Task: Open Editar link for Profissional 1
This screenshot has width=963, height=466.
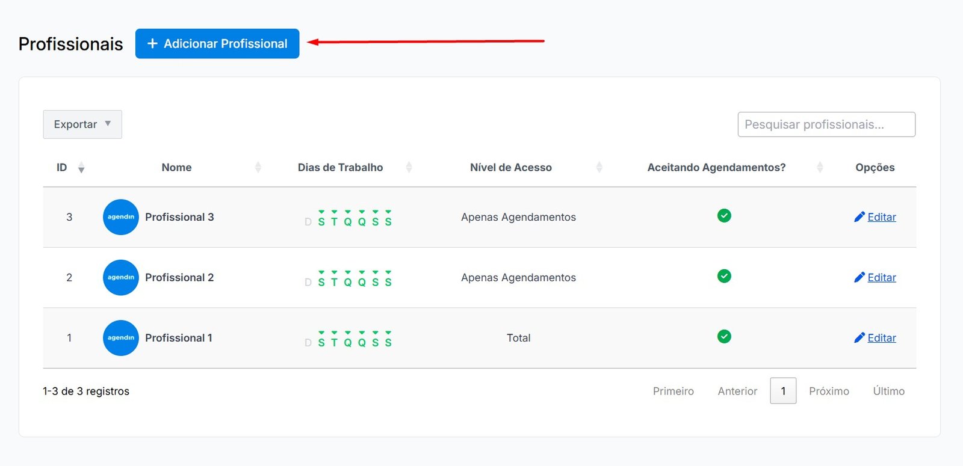Action: [881, 338]
